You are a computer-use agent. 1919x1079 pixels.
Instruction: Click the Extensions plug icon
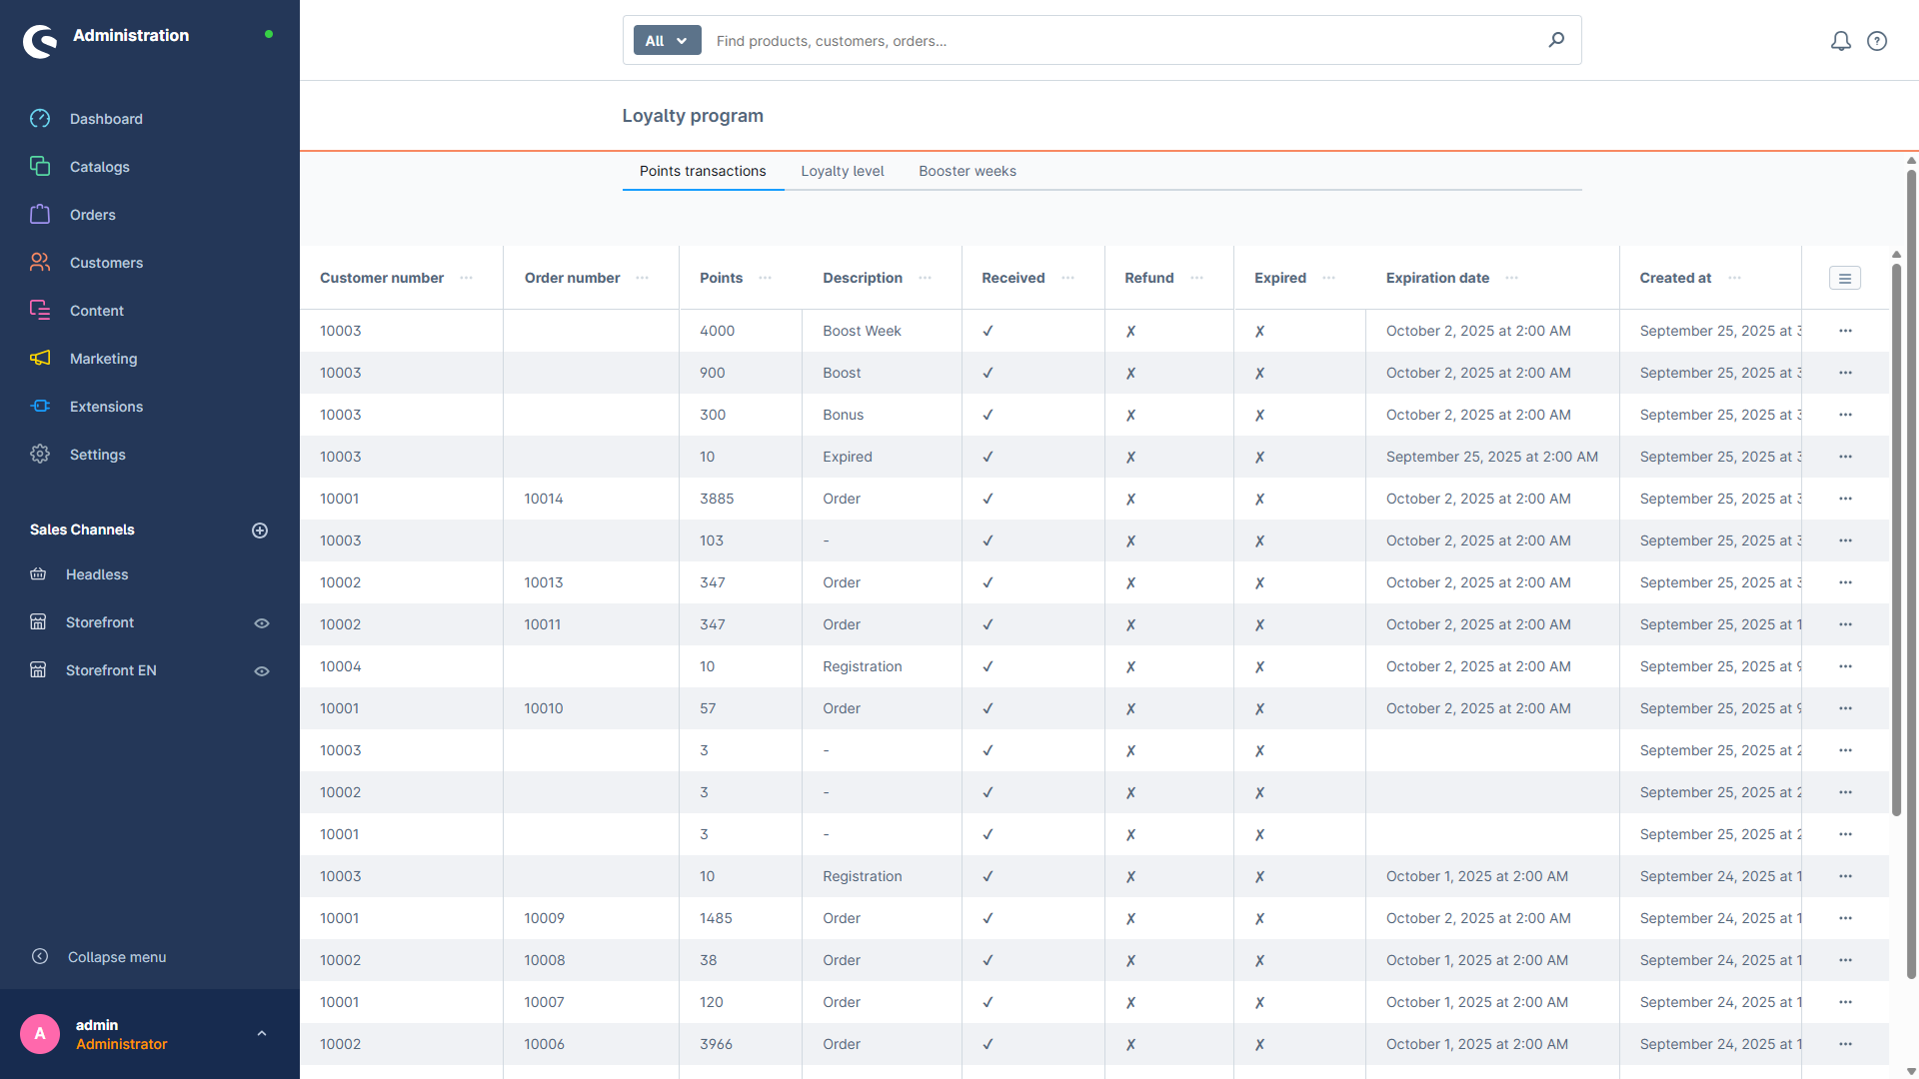pos(40,407)
